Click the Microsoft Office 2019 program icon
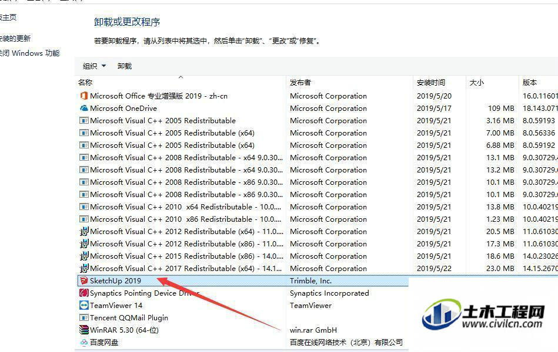This screenshot has width=558, height=352. pos(83,96)
